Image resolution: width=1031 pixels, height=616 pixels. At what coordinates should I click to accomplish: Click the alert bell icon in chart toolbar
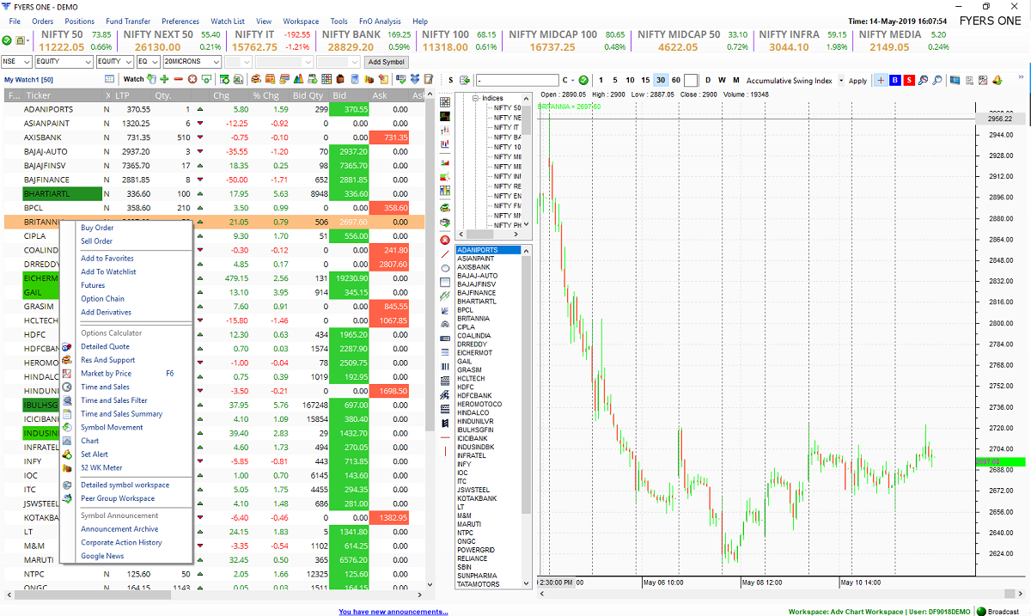click(x=997, y=80)
